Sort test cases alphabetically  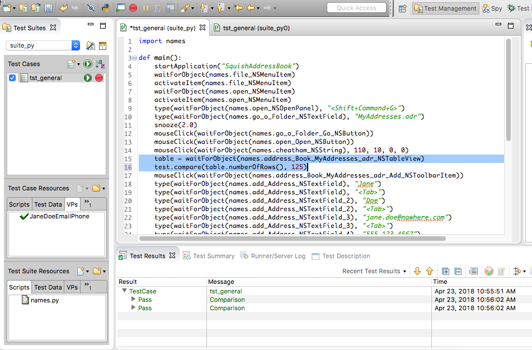point(100,64)
